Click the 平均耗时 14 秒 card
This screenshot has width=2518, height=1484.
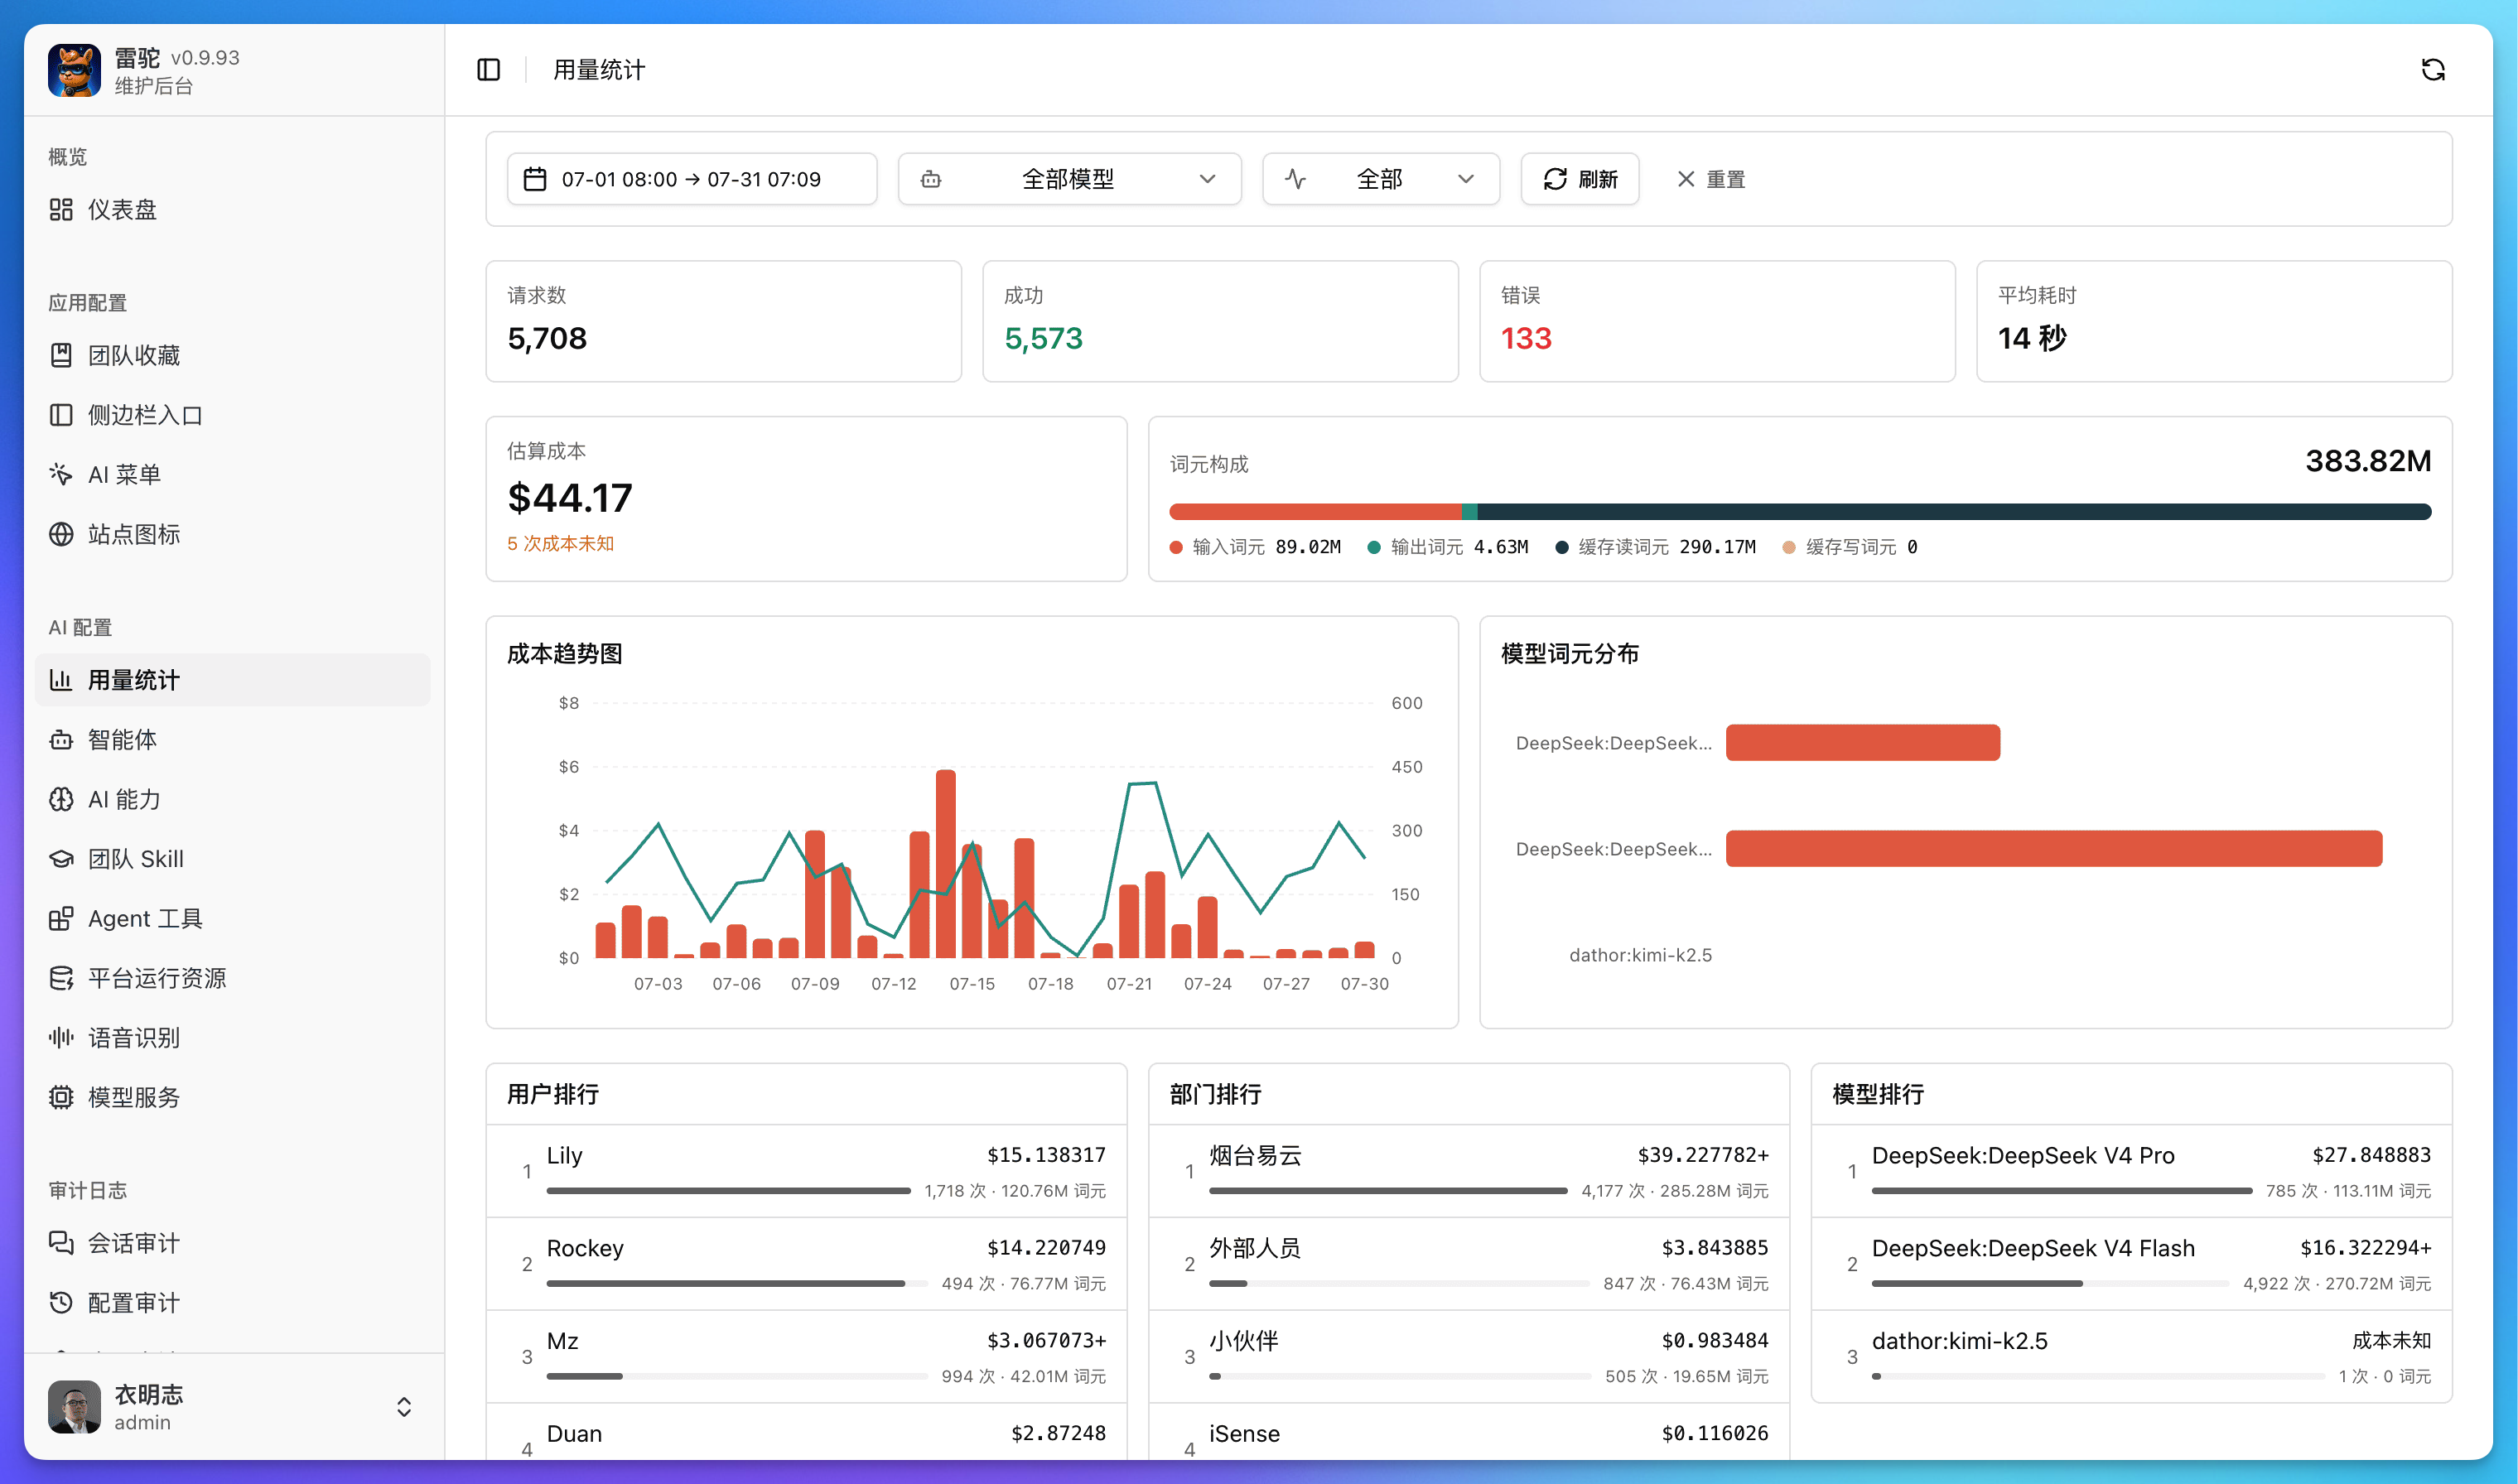2214,321
